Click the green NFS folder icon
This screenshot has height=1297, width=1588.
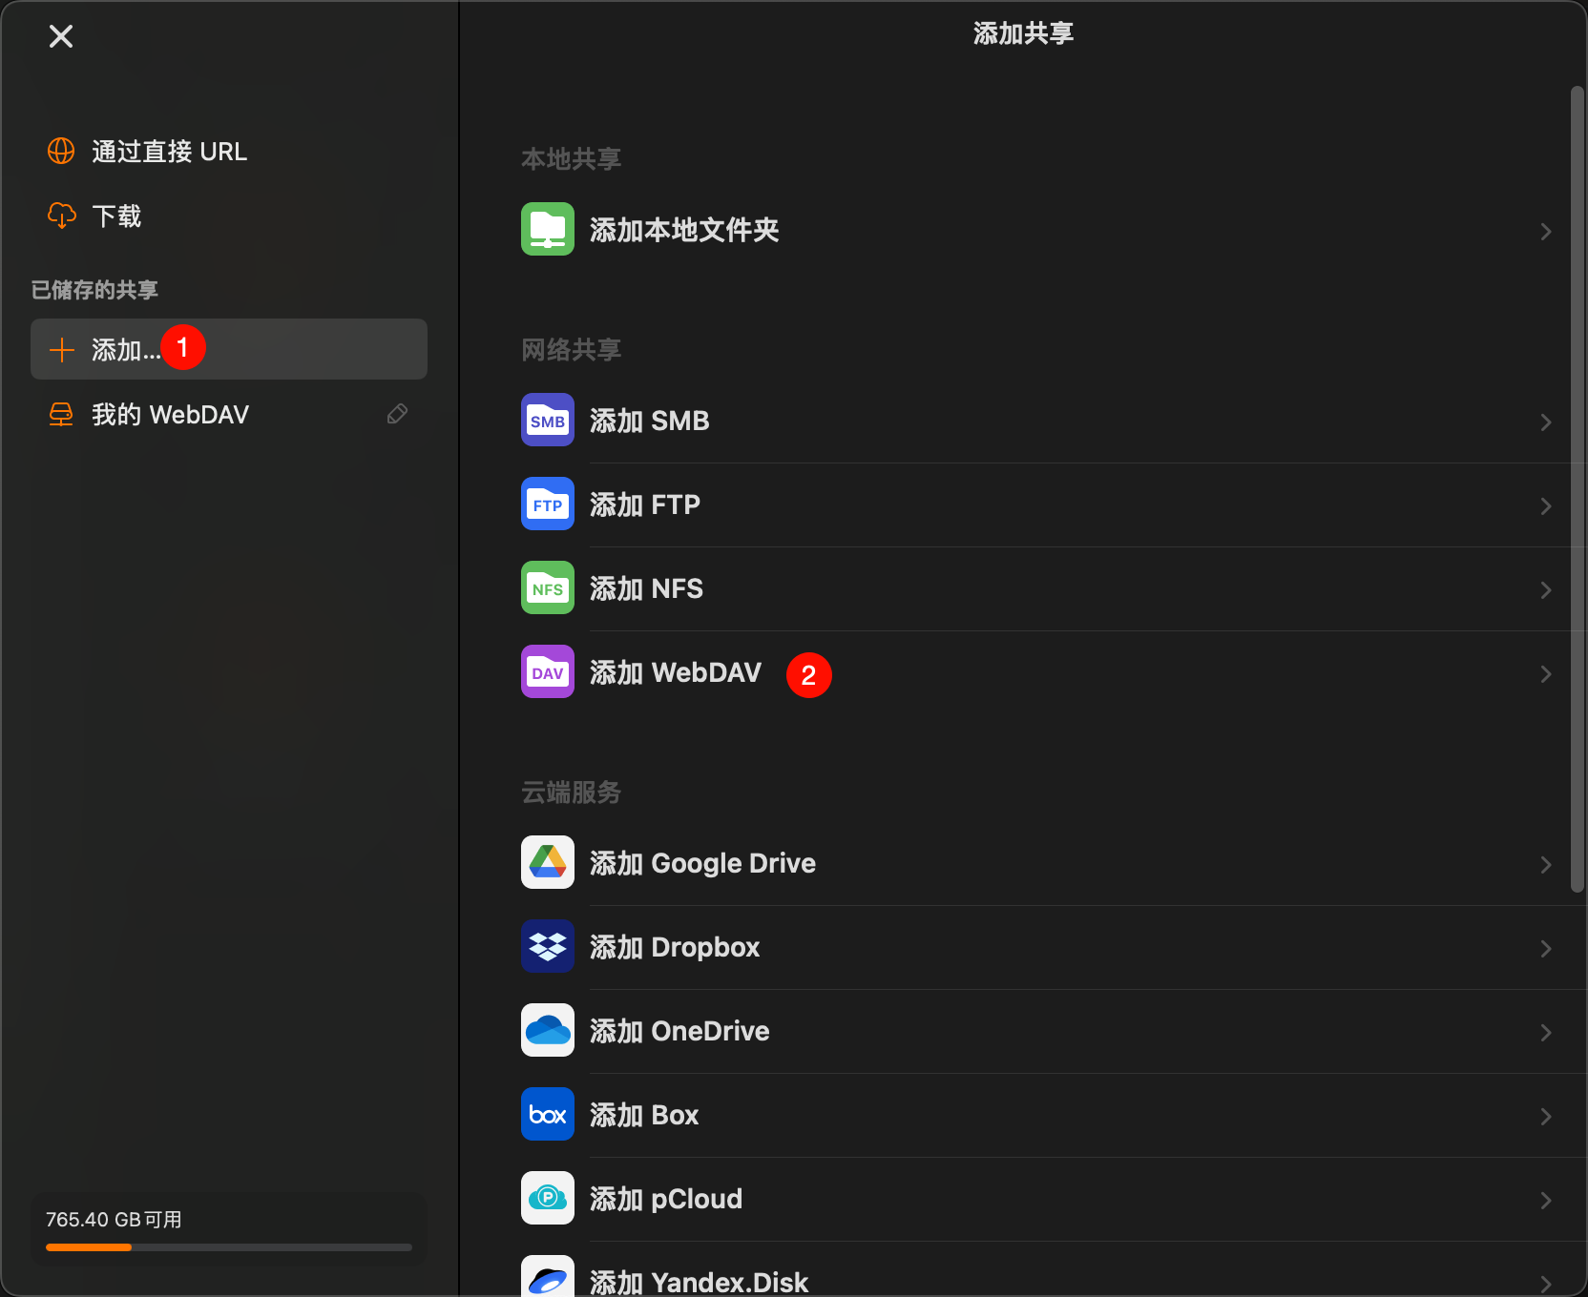[x=548, y=587]
